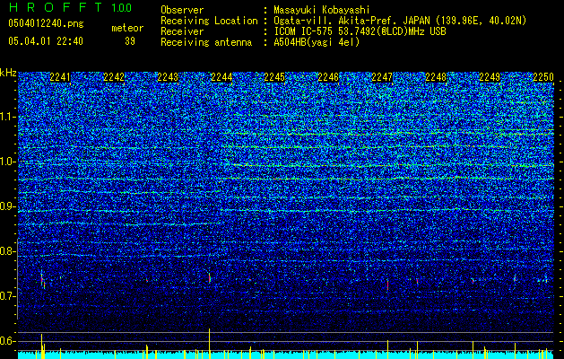Click the 2248 time marker

(436, 77)
